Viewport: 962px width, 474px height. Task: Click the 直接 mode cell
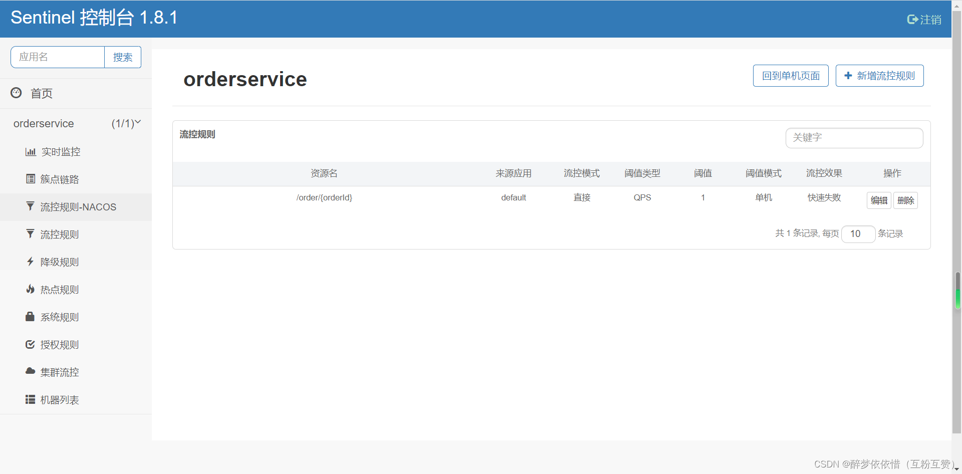(582, 197)
